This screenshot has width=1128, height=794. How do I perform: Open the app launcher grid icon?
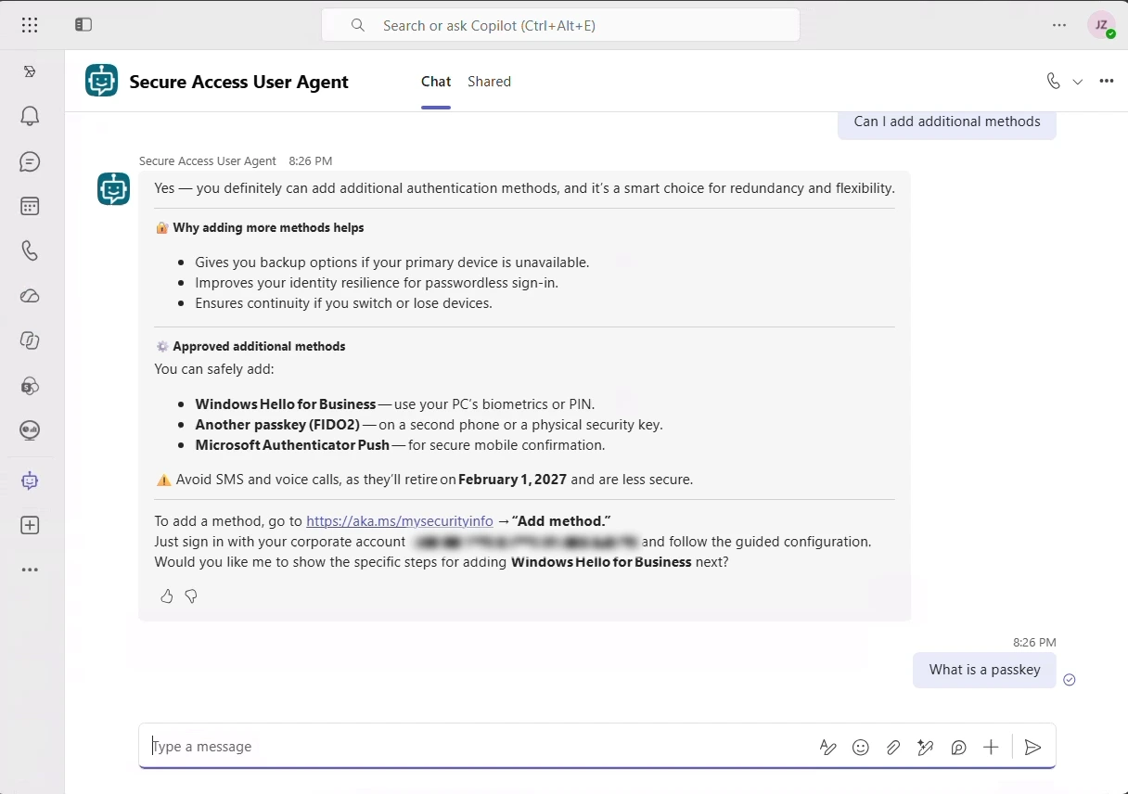pyautogui.click(x=30, y=25)
